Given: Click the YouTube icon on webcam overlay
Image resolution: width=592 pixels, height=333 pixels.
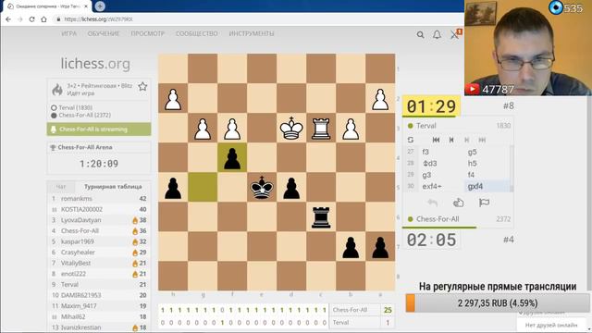Looking at the screenshot, I should coord(472,89).
